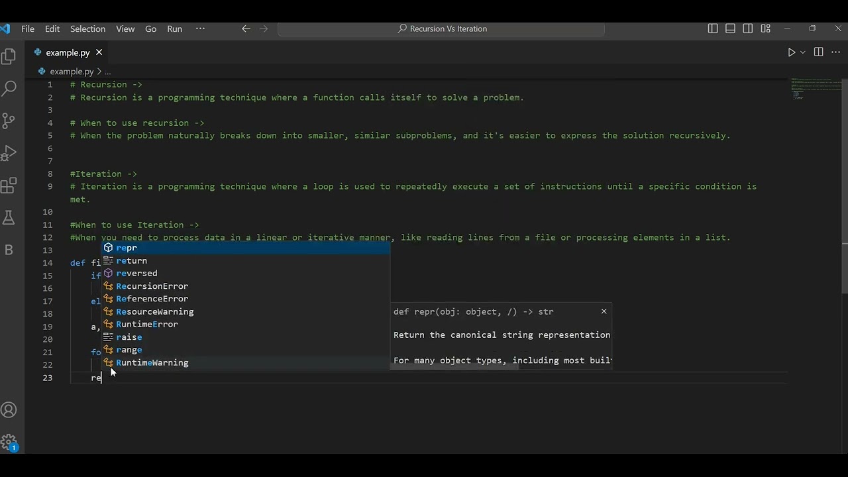Screen dimensions: 848x477
Task: Click the '# When to use recursion ->' comment
Action: click(x=137, y=123)
